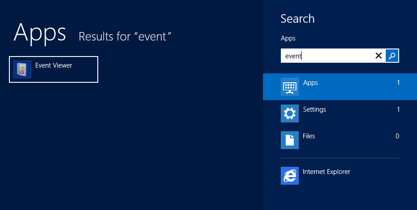Search within Internet Explorer via its label
The image size is (417, 210).
click(x=326, y=172)
